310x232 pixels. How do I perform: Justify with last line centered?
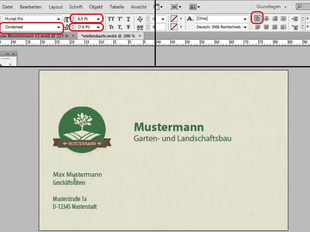pos(266,27)
